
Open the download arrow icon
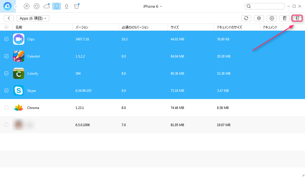point(67,6)
